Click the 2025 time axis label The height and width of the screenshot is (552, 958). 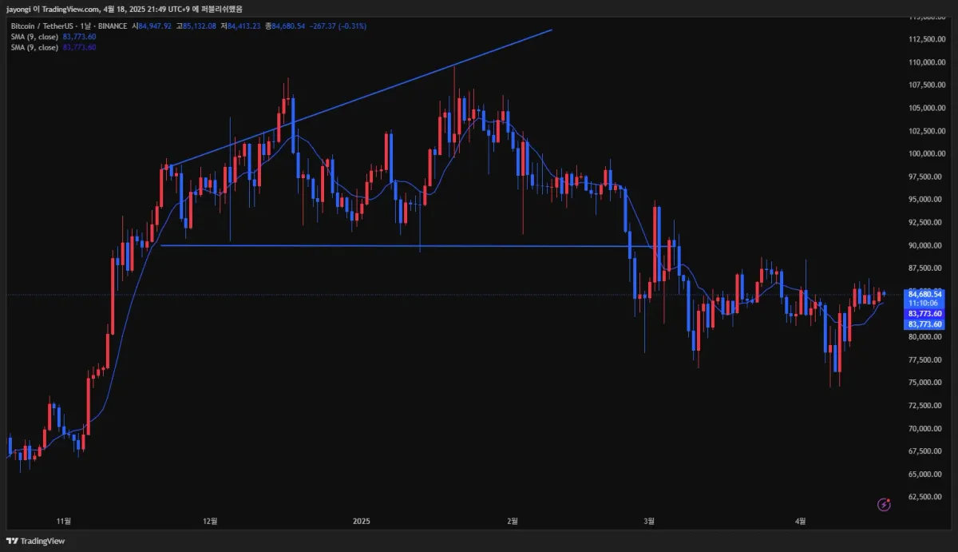[x=362, y=522]
